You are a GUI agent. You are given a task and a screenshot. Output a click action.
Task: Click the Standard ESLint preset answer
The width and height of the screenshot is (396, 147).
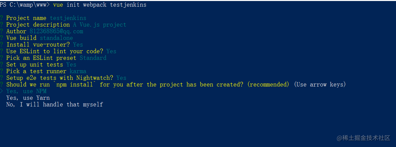(x=93, y=58)
